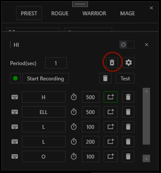Switch to the PRIEST tab
The image size is (161, 173).
click(x=29, y=13)
